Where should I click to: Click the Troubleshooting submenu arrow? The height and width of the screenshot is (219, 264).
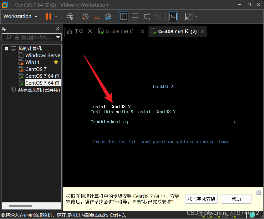(235, 122)
